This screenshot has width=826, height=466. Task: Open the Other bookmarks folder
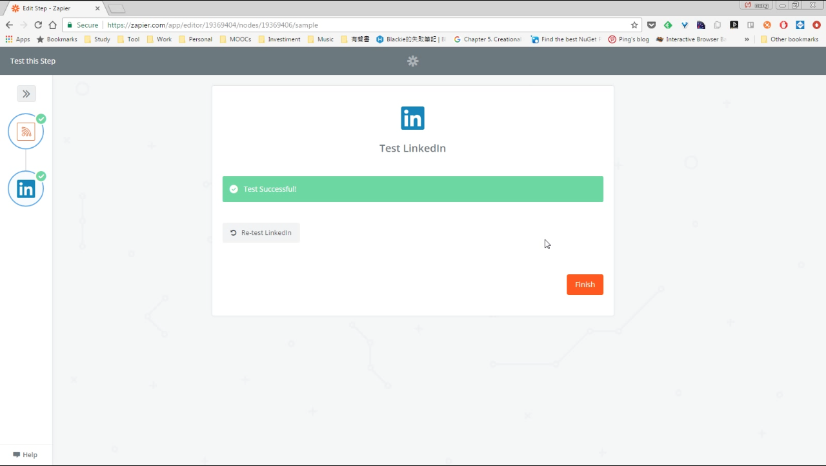[790, 39]
